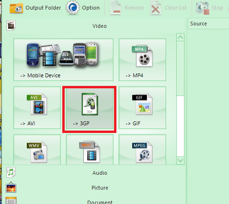Open the Option settings gear
The image size is (229, 204).
[83, 8]
